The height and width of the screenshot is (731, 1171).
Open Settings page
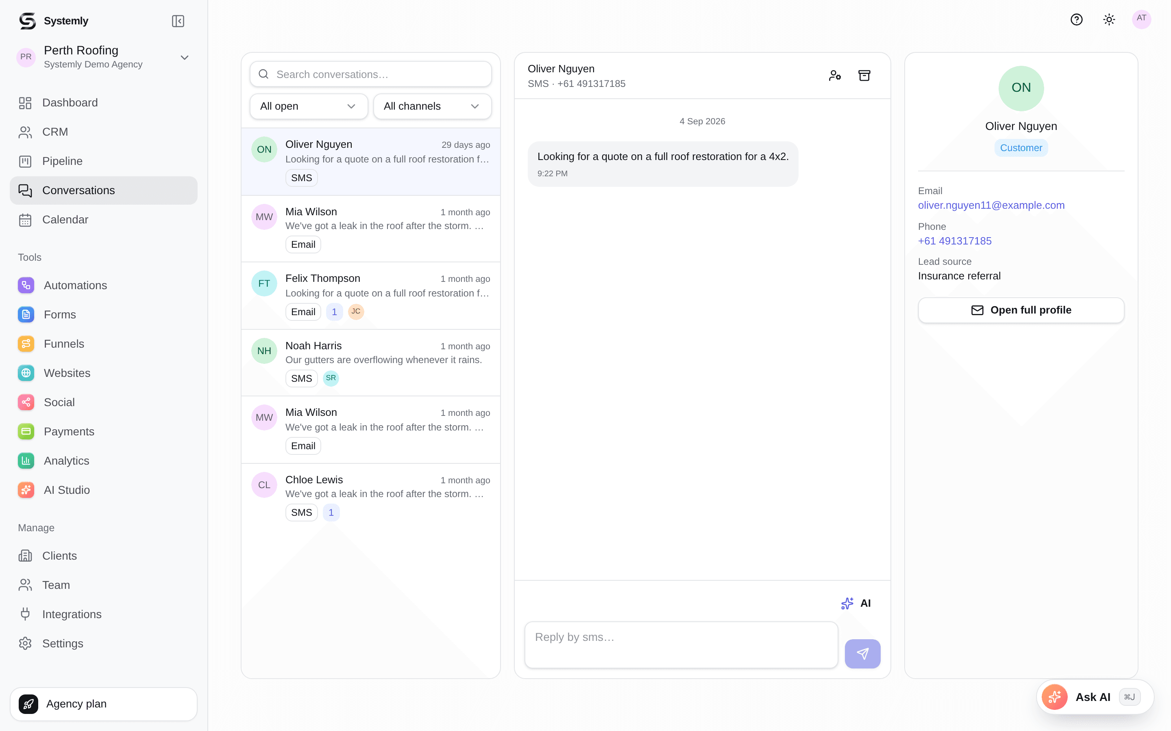click(104, 644)
